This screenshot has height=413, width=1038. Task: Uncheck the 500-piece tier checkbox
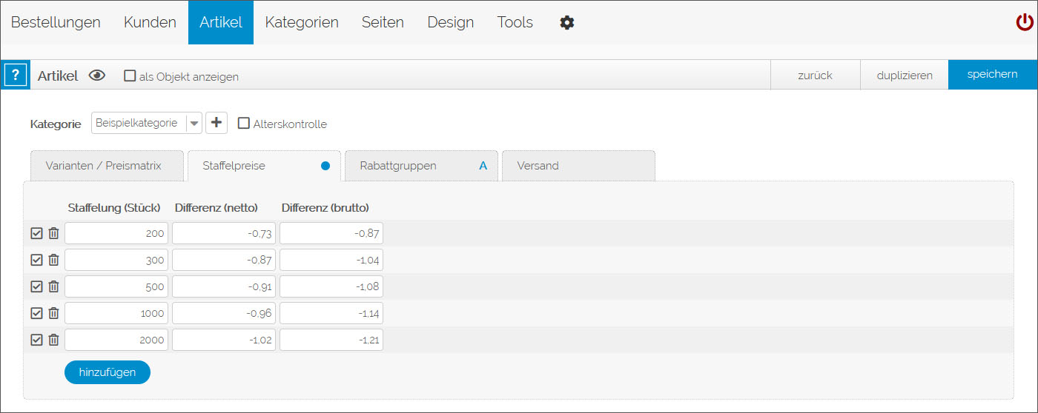pos(36,287)
